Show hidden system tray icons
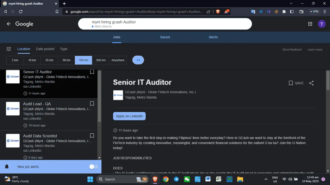The image size is (330, 185). (x=266, y=179)
